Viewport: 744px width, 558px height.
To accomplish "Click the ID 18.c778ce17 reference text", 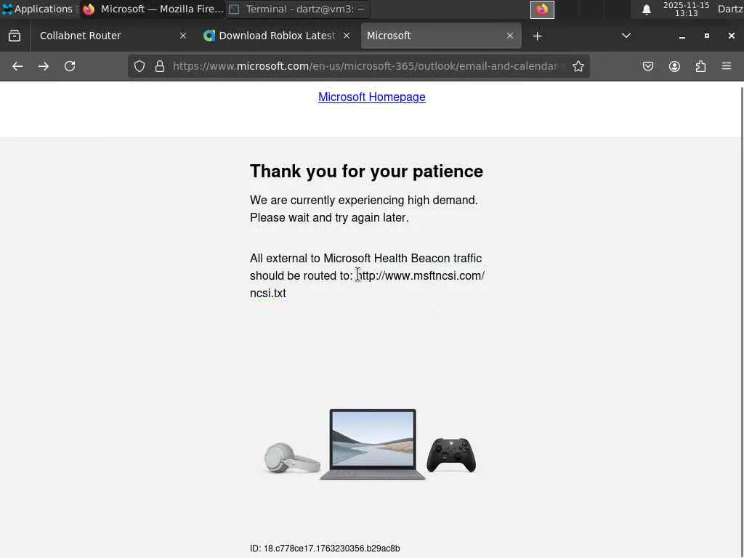I will [325, 549].
